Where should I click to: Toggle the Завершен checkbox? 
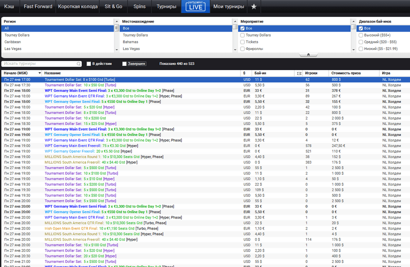124,64
